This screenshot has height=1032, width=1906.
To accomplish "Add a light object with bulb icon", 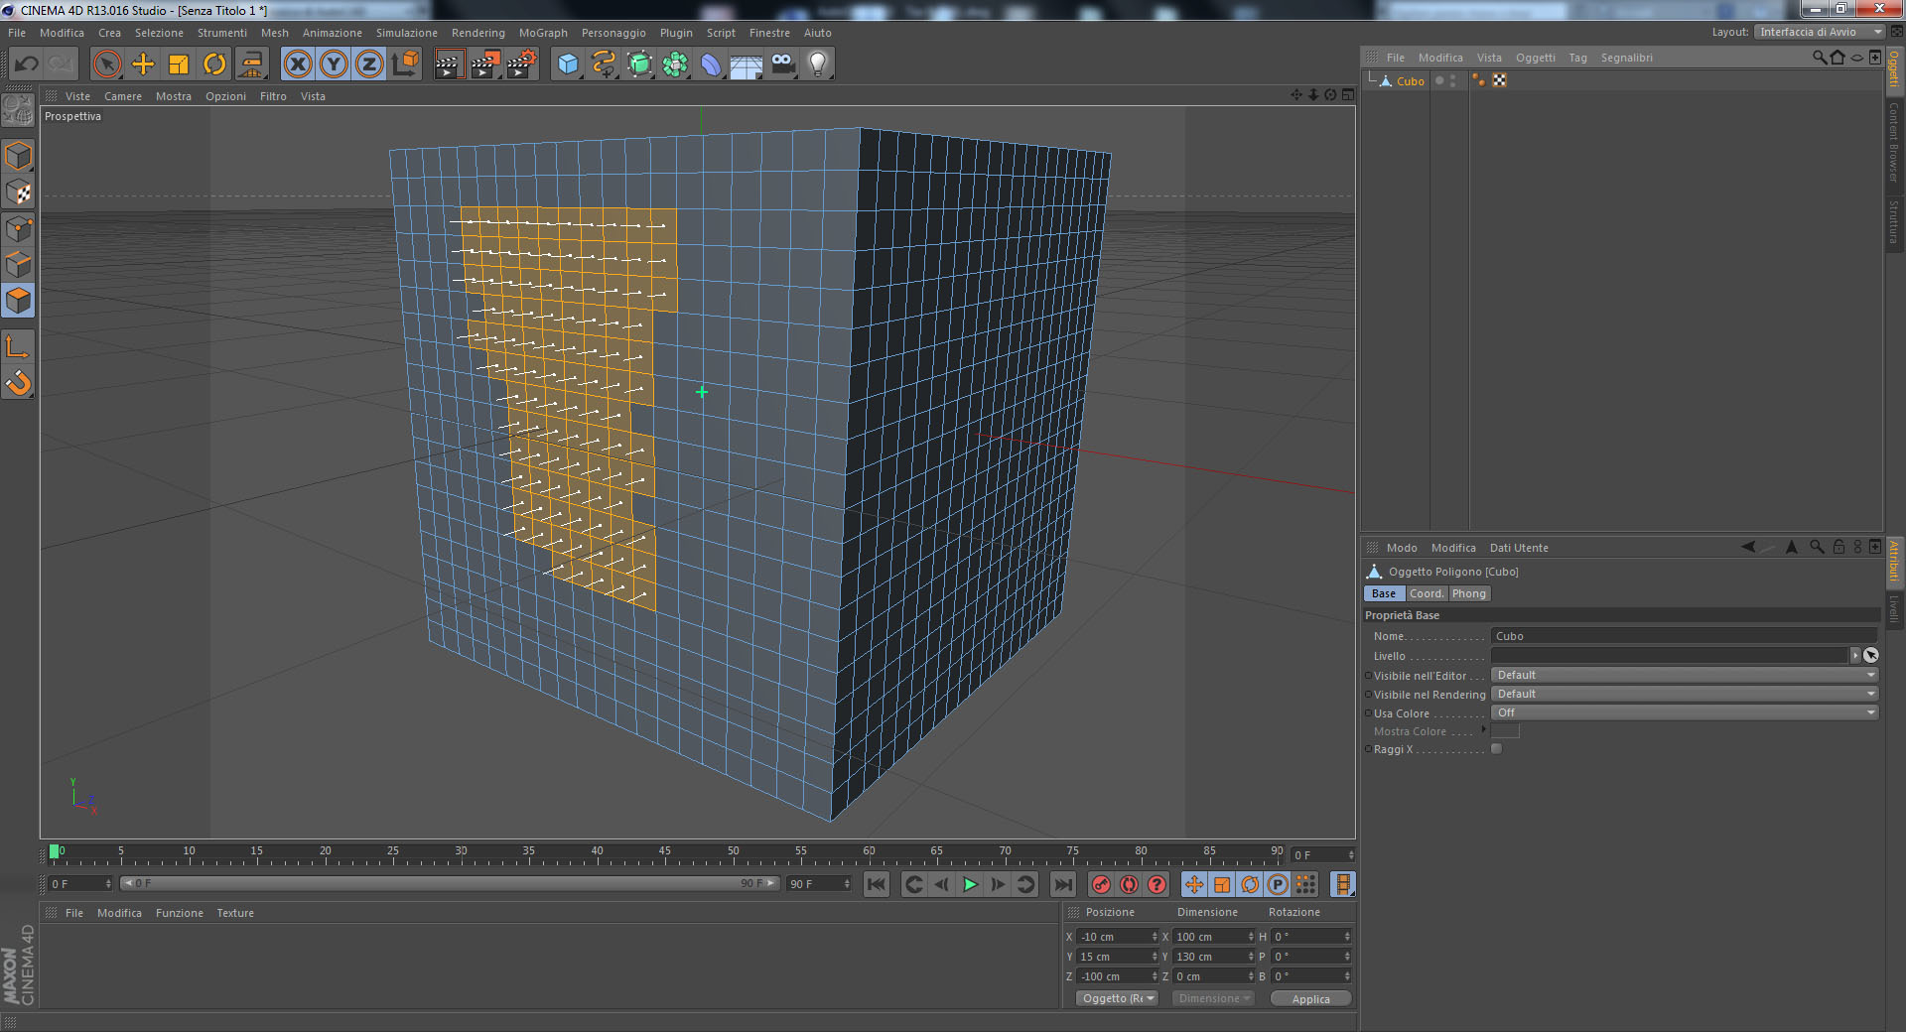I will 817,64.
